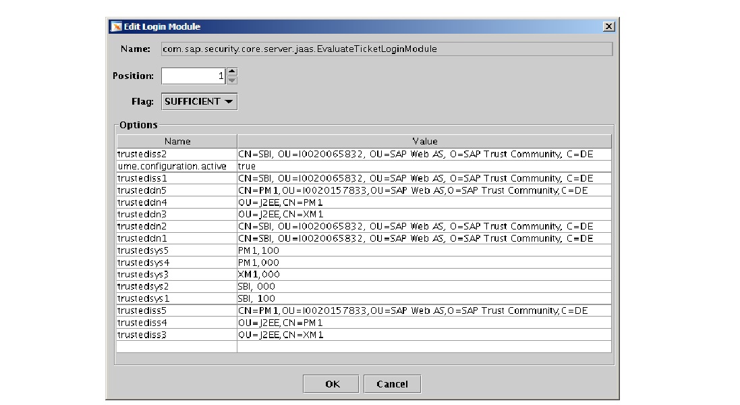
Task: Click the trusteddn1 value cell
Action: click(419, 238)
